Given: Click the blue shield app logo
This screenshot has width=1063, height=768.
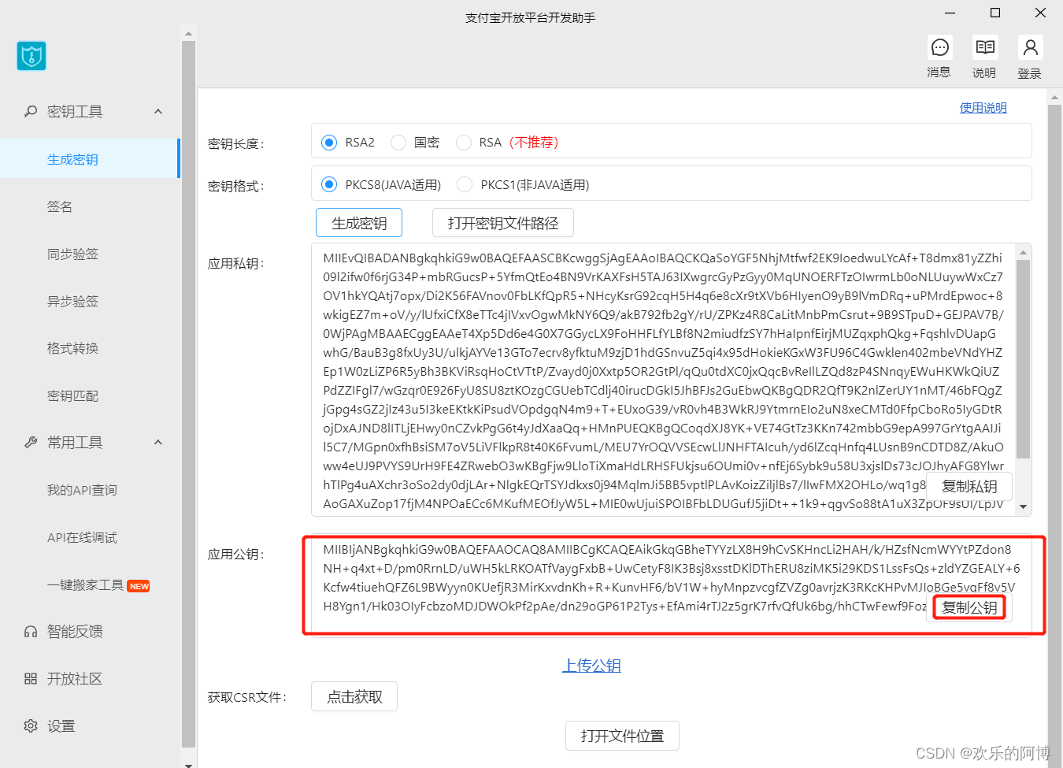Looking at the screenshot, I should click(x=31, y=56).
